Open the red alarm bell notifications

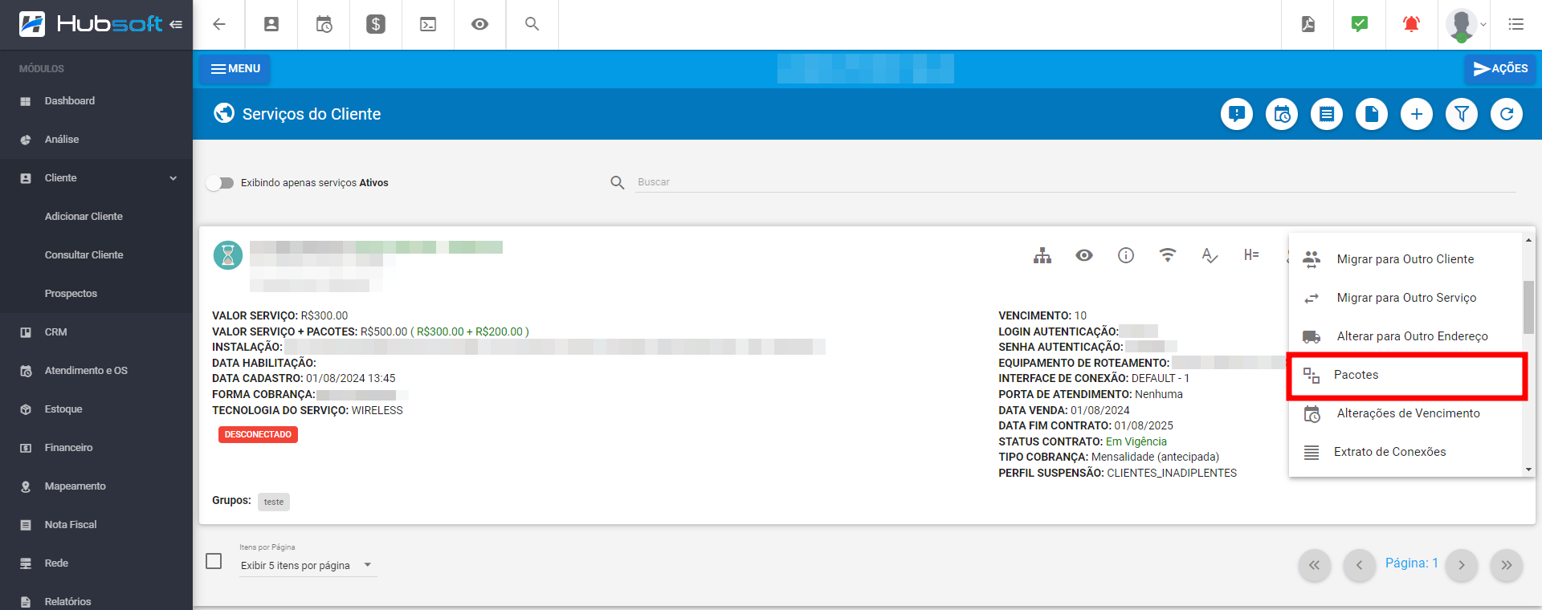click(x=1411, y=24)
